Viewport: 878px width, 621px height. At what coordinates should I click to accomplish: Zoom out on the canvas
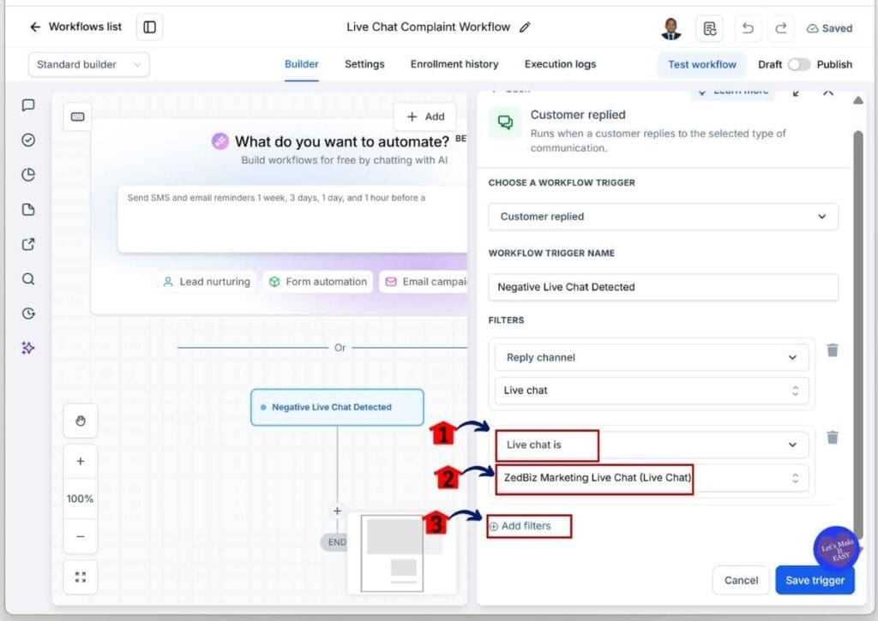tap(80, 536)
